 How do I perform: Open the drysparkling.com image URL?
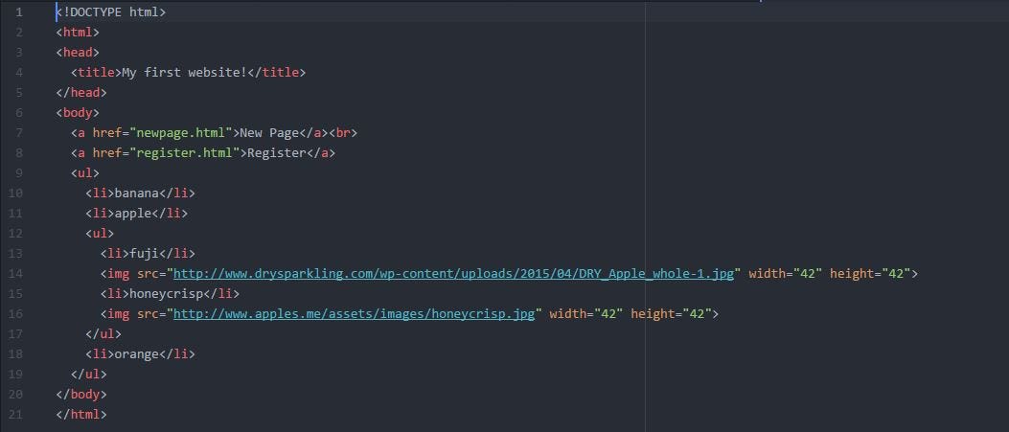pos(453,273)
